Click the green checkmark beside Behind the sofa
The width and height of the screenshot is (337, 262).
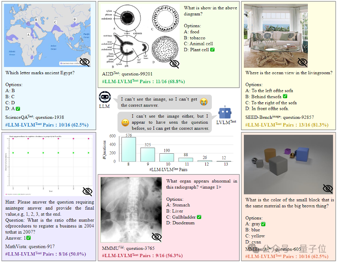(x=285, y=96)
